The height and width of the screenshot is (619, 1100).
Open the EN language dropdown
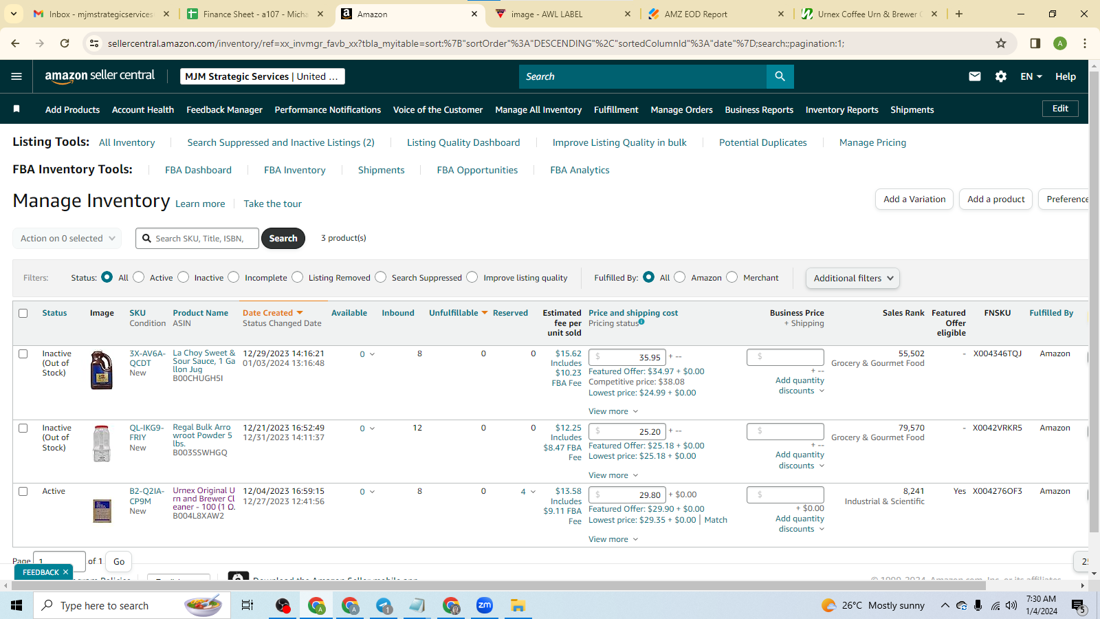pyautogui.click(x=1031, y=76)
